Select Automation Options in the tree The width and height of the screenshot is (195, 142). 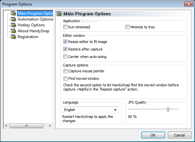pos(35,19)
